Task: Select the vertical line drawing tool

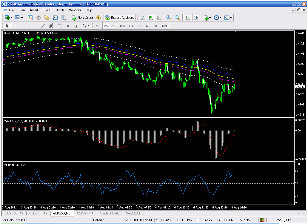Action: (26, 26)
